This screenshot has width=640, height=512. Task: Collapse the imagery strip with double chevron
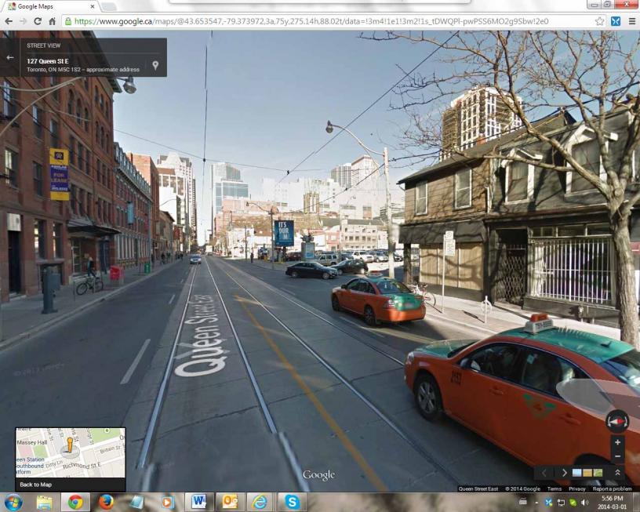(x=616, y=473)
